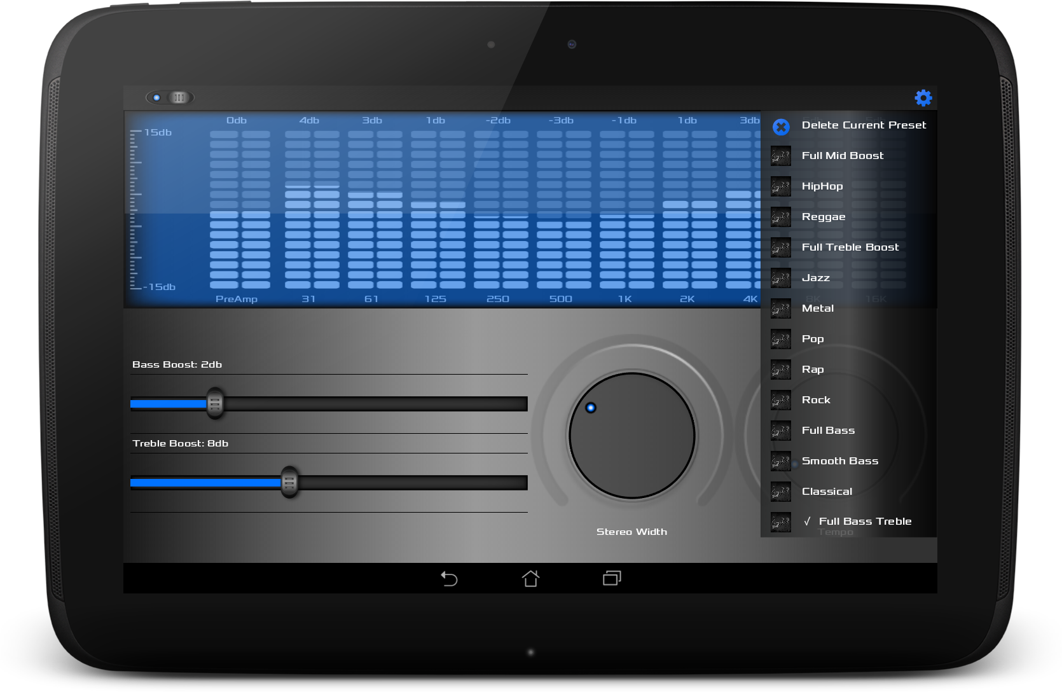Viewport: 1062px width, 692px height.
Task: Click the Metal preset thumbnail icon
Action: click(x=781, y=308)
